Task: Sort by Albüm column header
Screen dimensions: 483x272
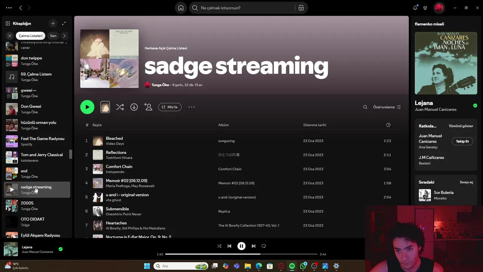Action: (x=223, y=125)
